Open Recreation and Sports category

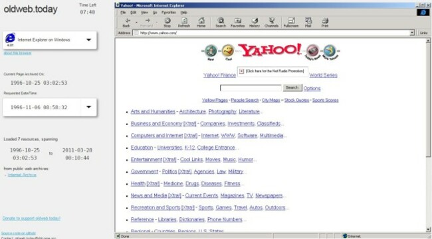156,207
